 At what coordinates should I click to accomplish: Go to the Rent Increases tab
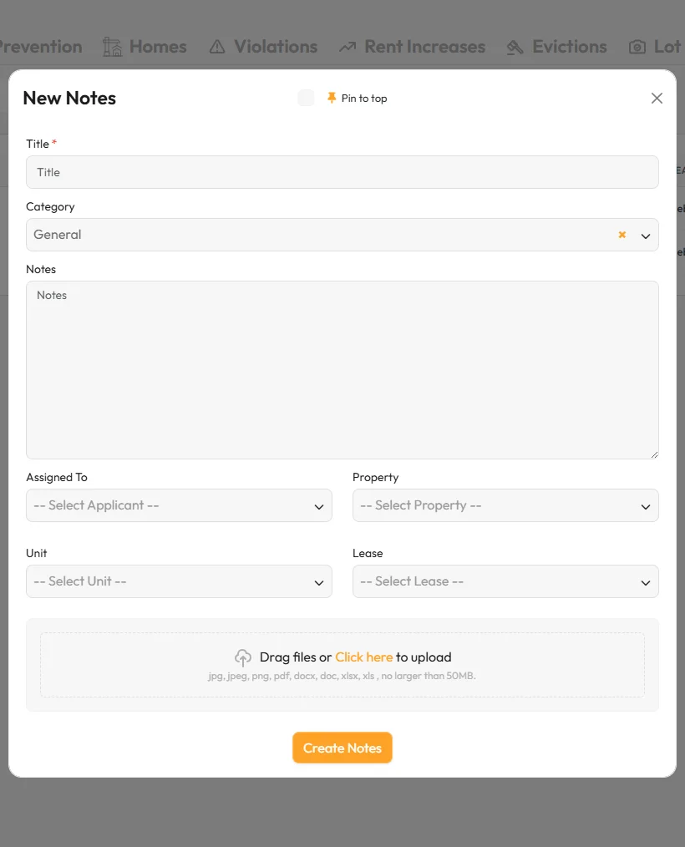(x=412, y=47)
